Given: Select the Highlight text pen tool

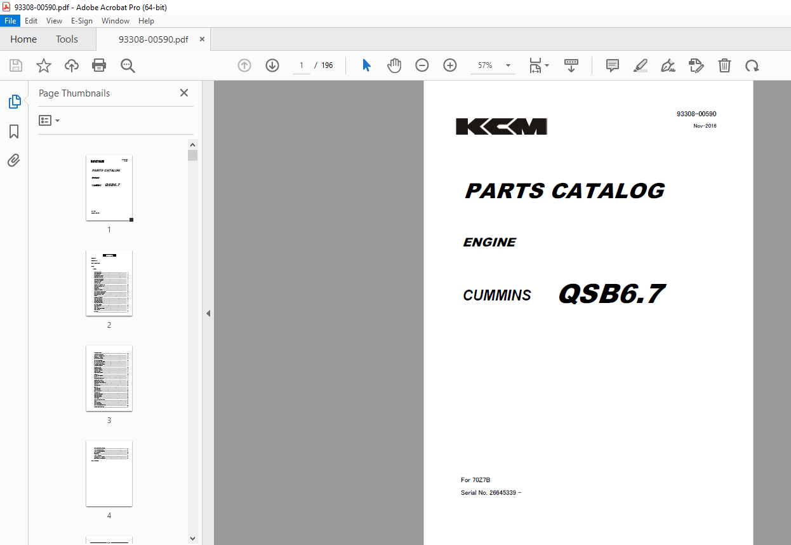Looking at the screenshot, I should tap(641, 65).
